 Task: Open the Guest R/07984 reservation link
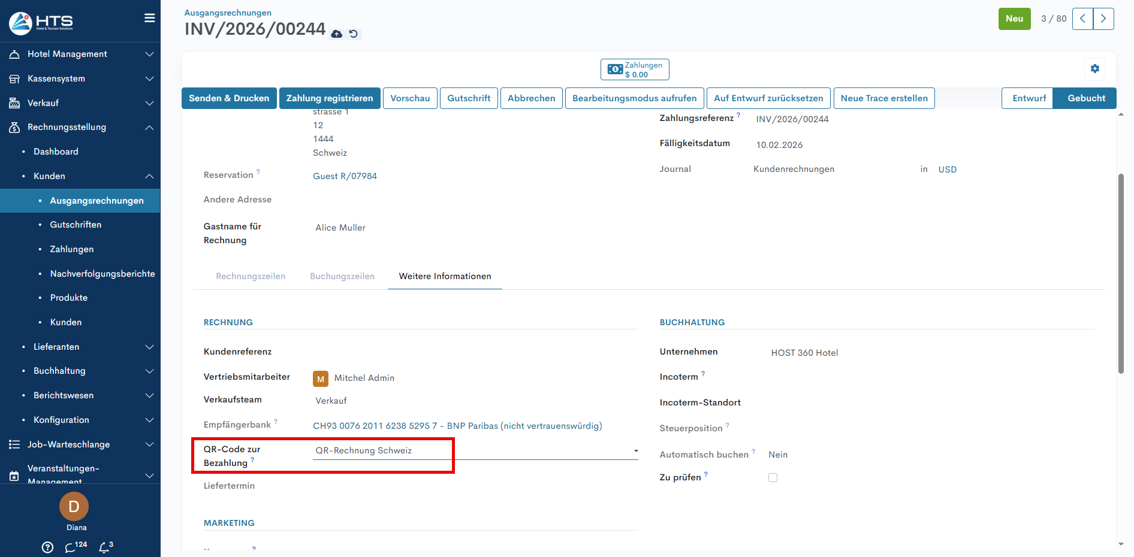coord(345,176)
